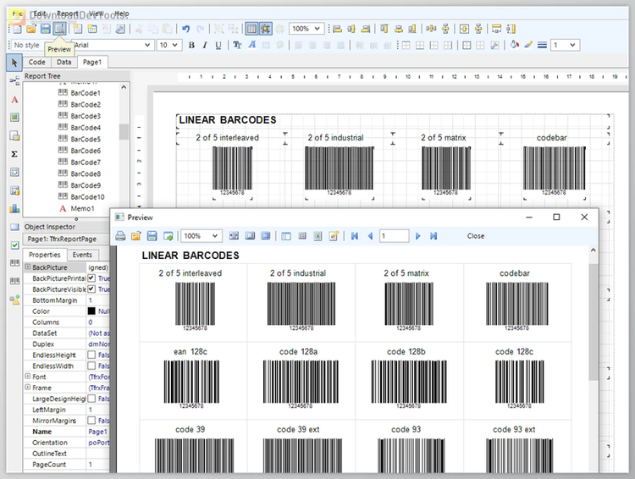Image resolution: width=635 pixels, height=479 pixels.
Task: Select the Picture object tool in sidebar
Action: pos(14,118)
